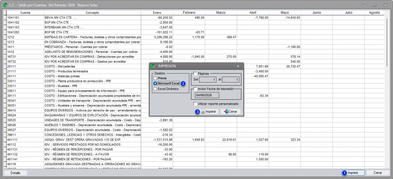This screenshot has height=179, width=393.
Task: Select account cell 40116
Action: pos(25,164)
